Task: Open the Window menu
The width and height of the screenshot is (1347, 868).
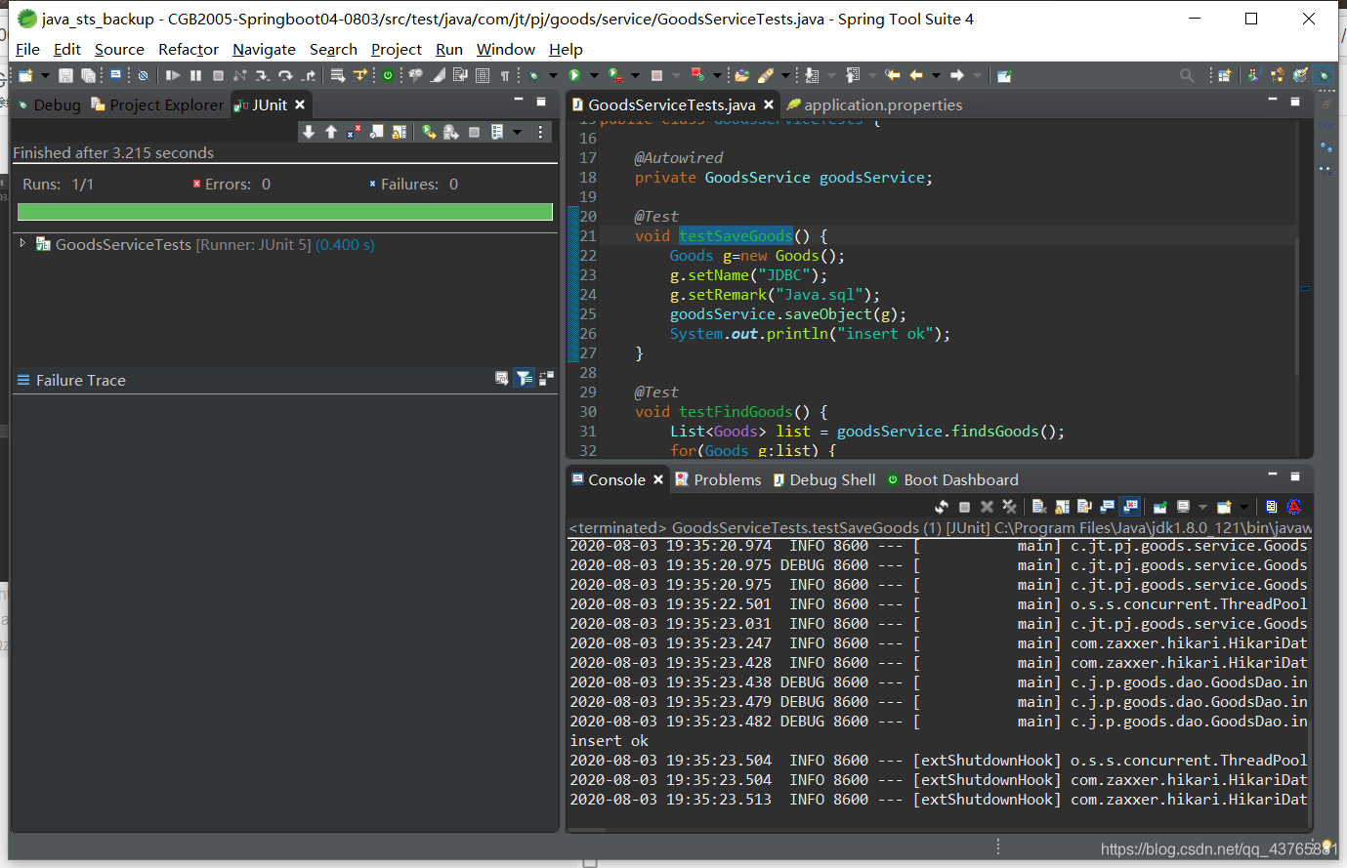Action: point(505,49)
